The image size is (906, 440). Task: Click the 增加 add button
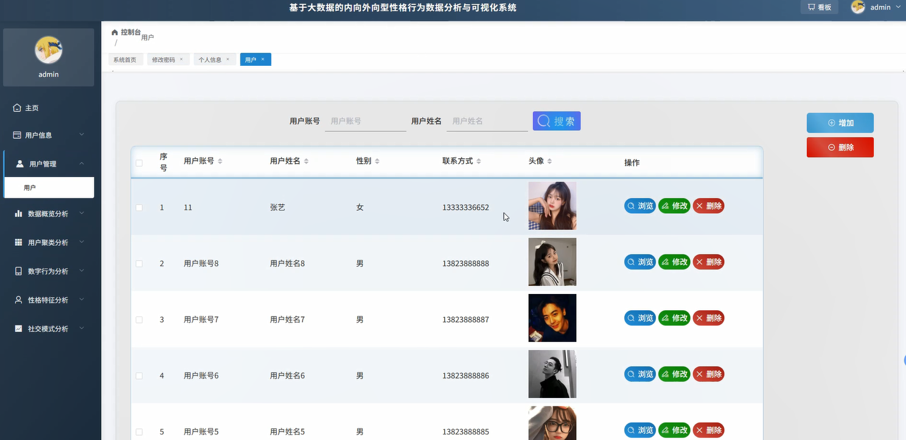click(840, 123)
